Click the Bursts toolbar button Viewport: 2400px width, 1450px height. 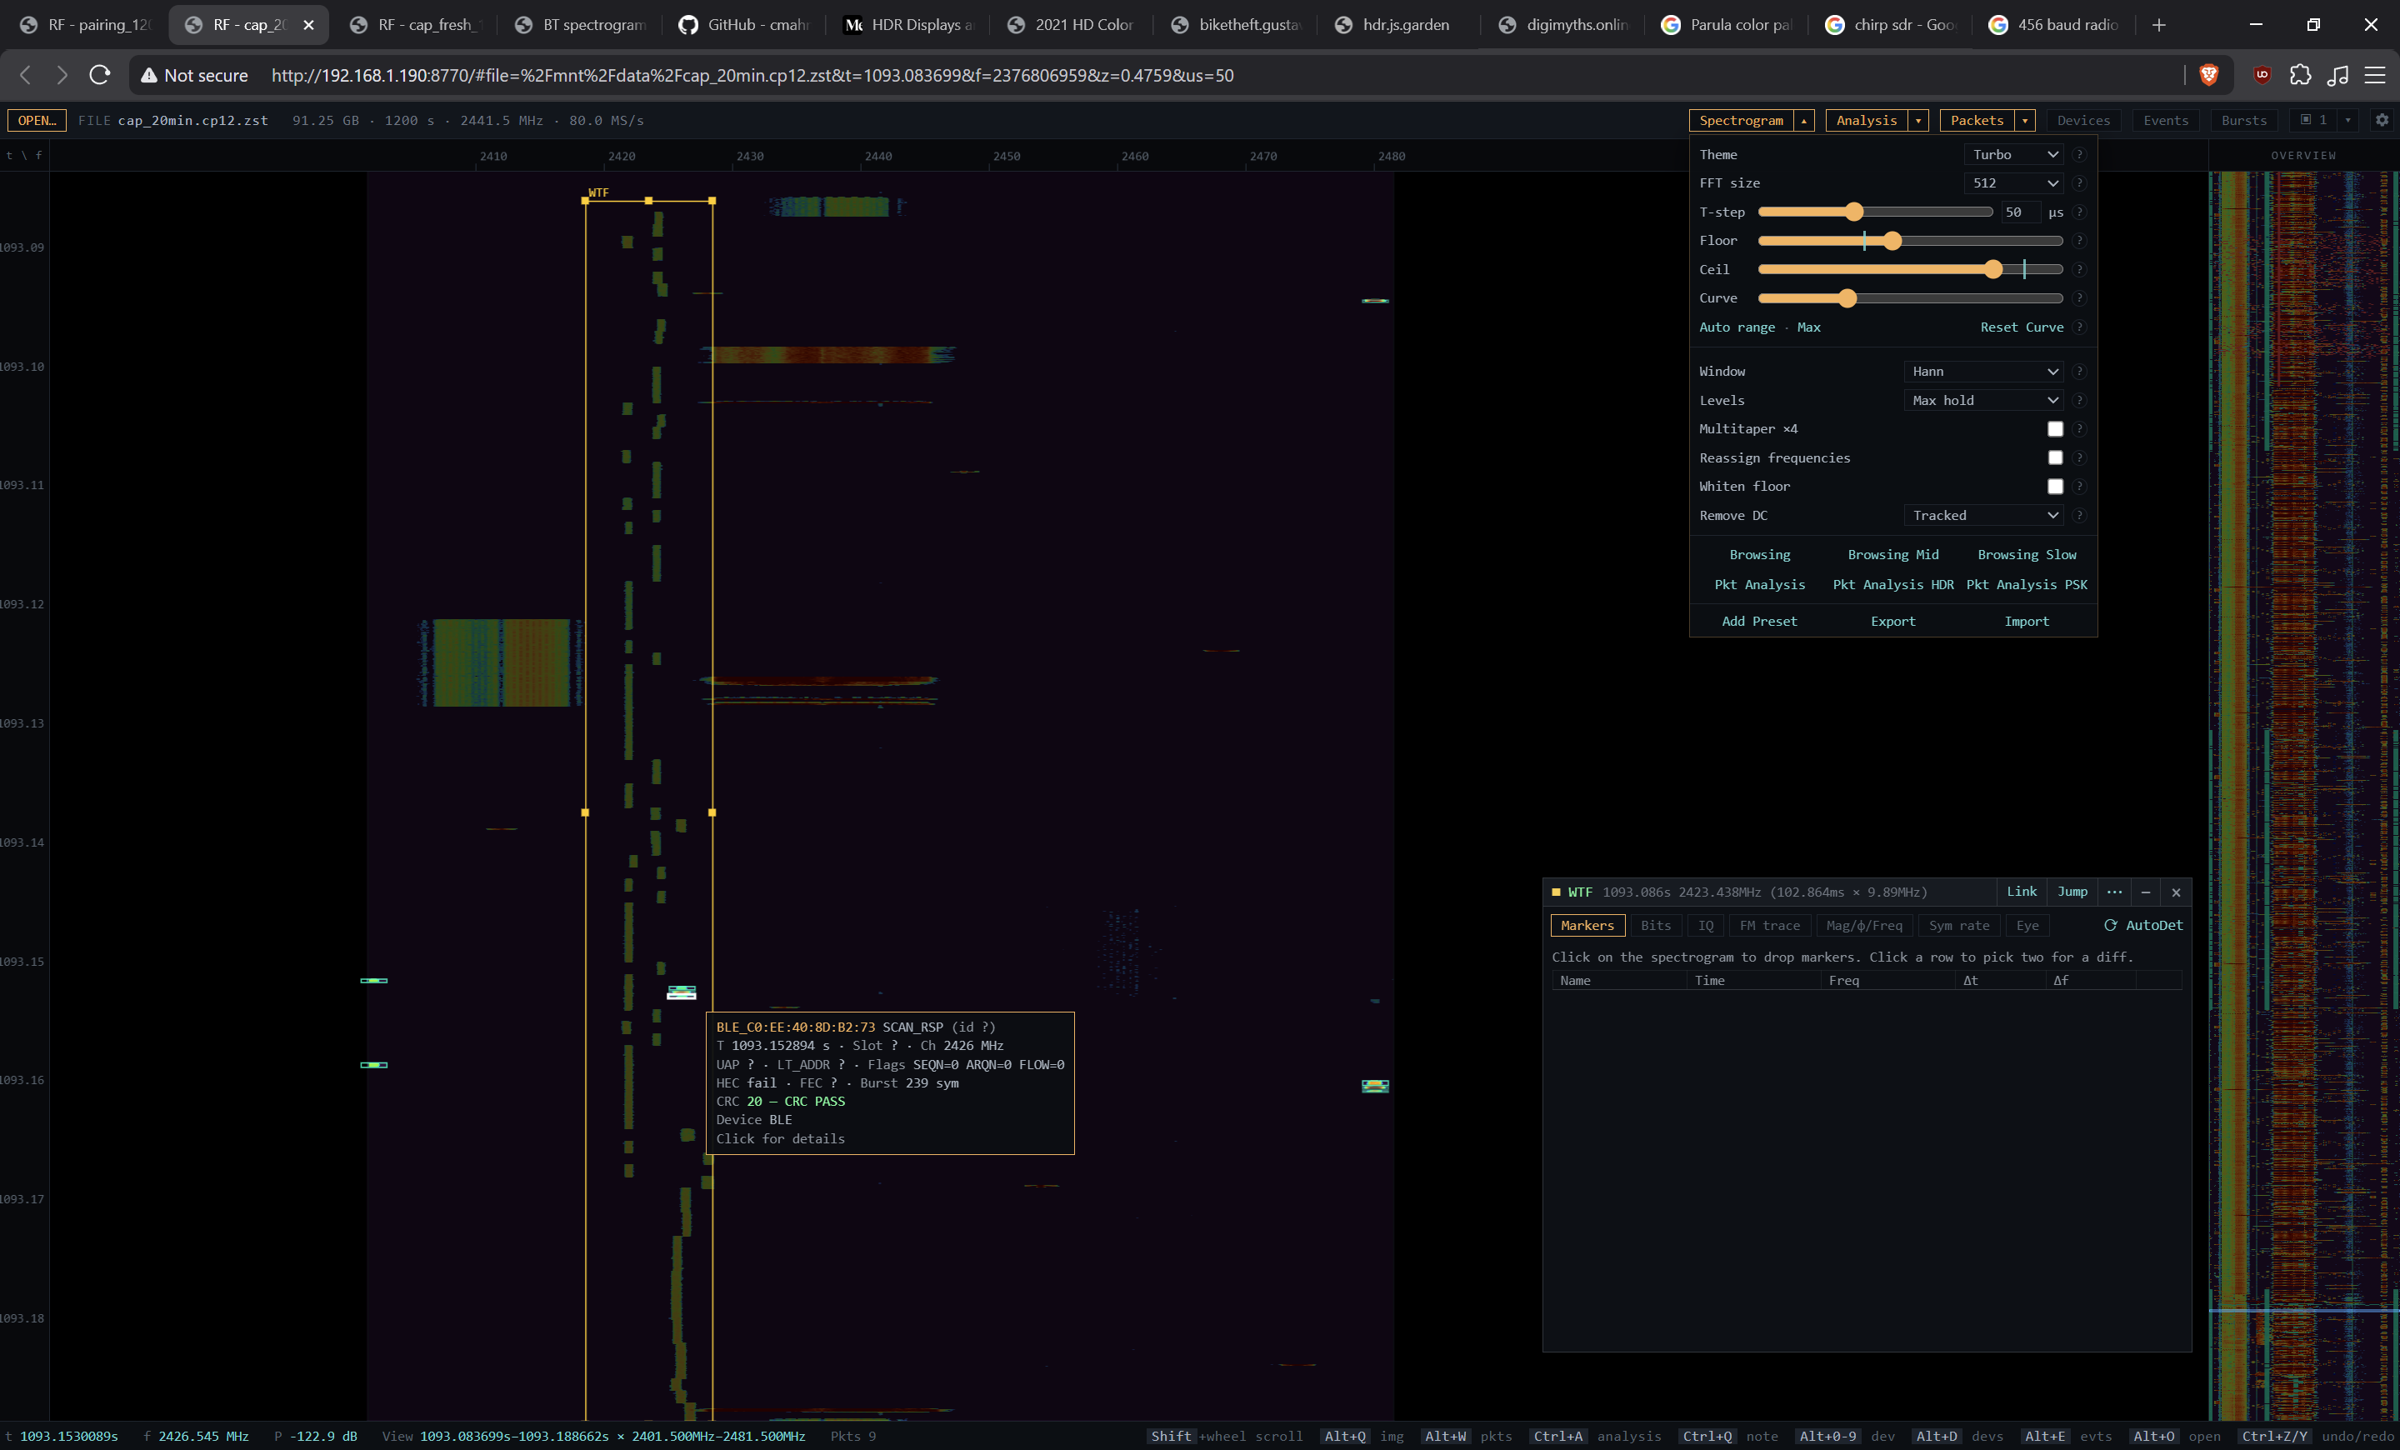click(2244, 121)
